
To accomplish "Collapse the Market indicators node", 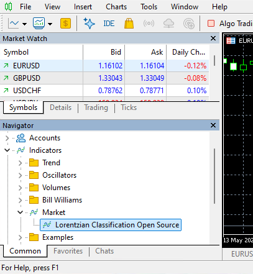I will pyautogui.click(x=20, y=212).
